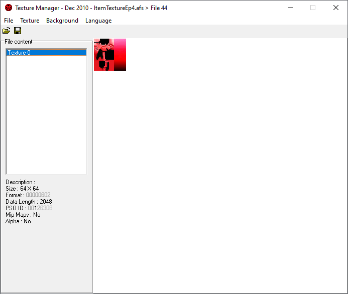
Task: Open the Language menu
Action: point(98,21)
